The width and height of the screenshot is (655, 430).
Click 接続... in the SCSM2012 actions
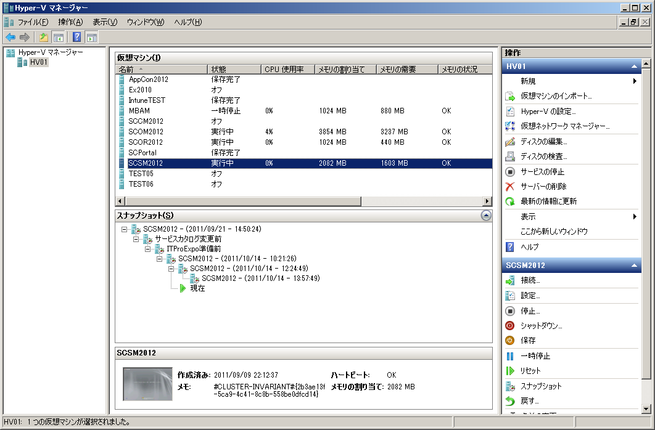coord(530,280)
